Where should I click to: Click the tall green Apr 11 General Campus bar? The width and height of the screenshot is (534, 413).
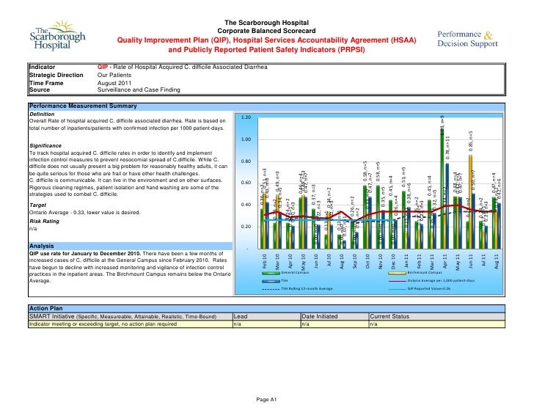[442, 189]
